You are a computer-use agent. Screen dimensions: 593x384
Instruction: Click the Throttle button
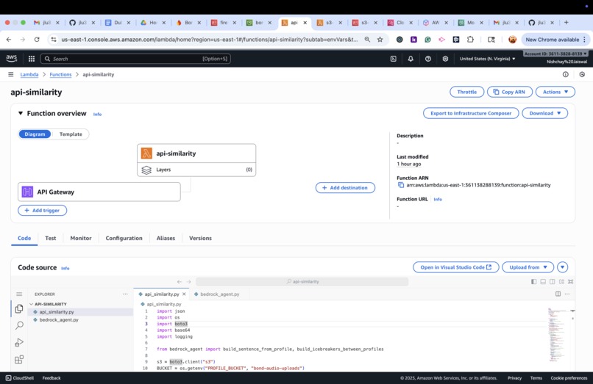[466, 92]
